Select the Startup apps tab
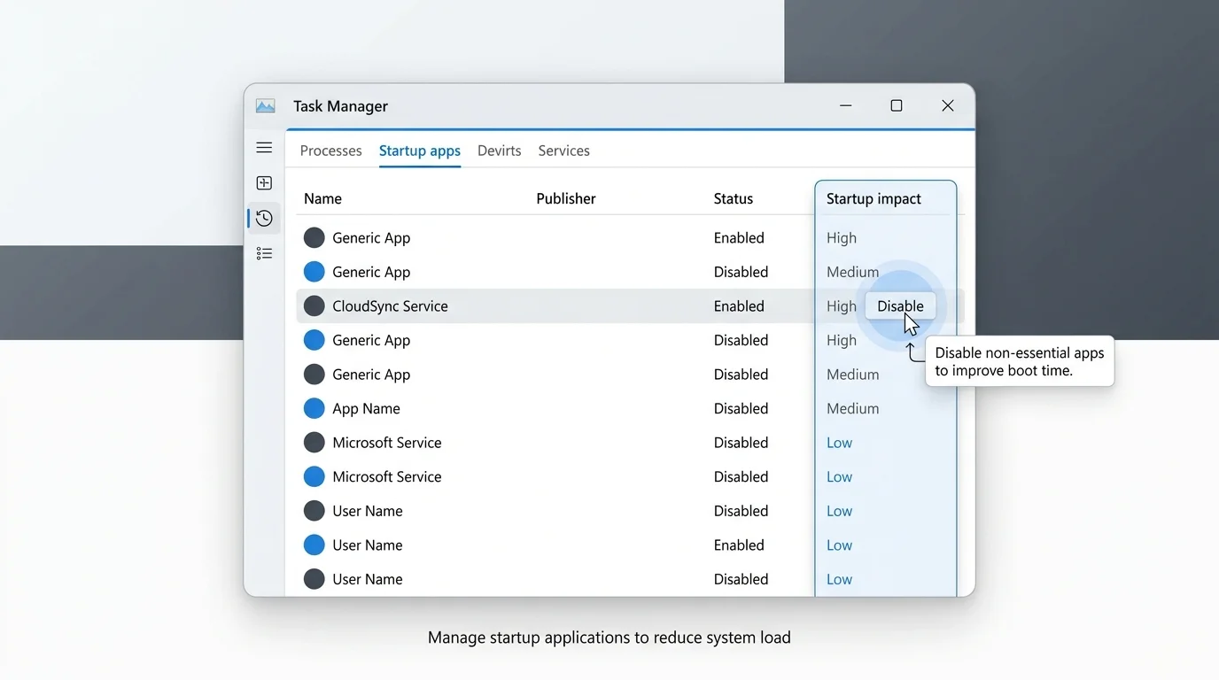 (420, 151)
